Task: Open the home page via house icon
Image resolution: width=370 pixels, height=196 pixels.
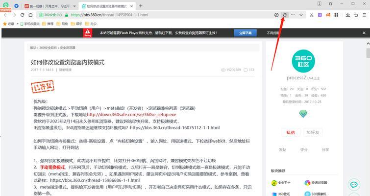Action: [31, 15]
